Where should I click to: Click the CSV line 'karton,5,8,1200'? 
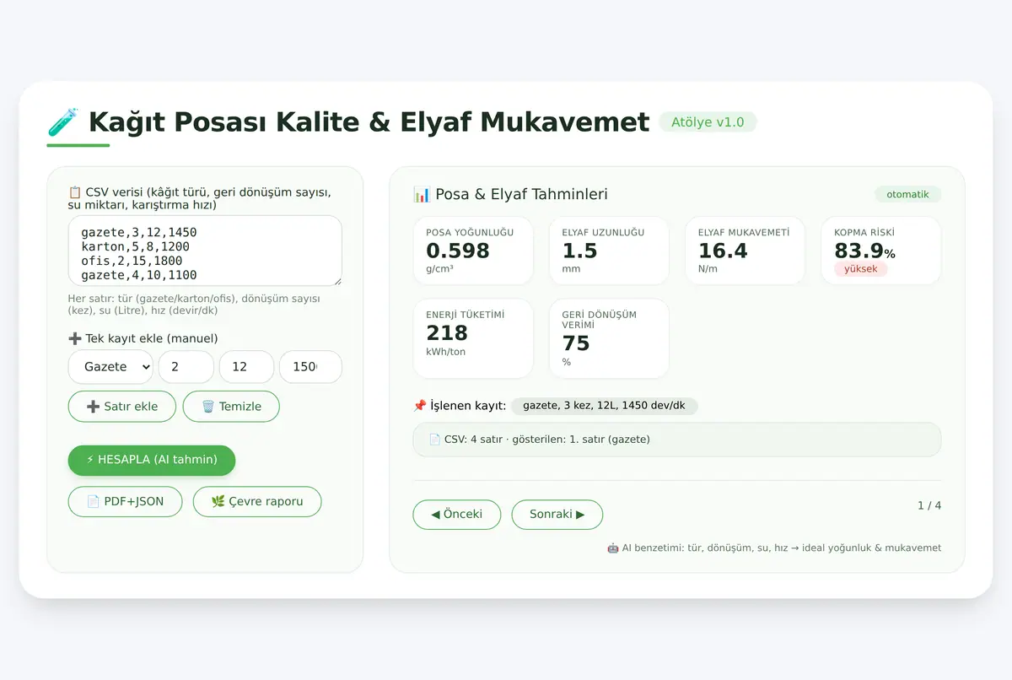click(x=135, y=246)
